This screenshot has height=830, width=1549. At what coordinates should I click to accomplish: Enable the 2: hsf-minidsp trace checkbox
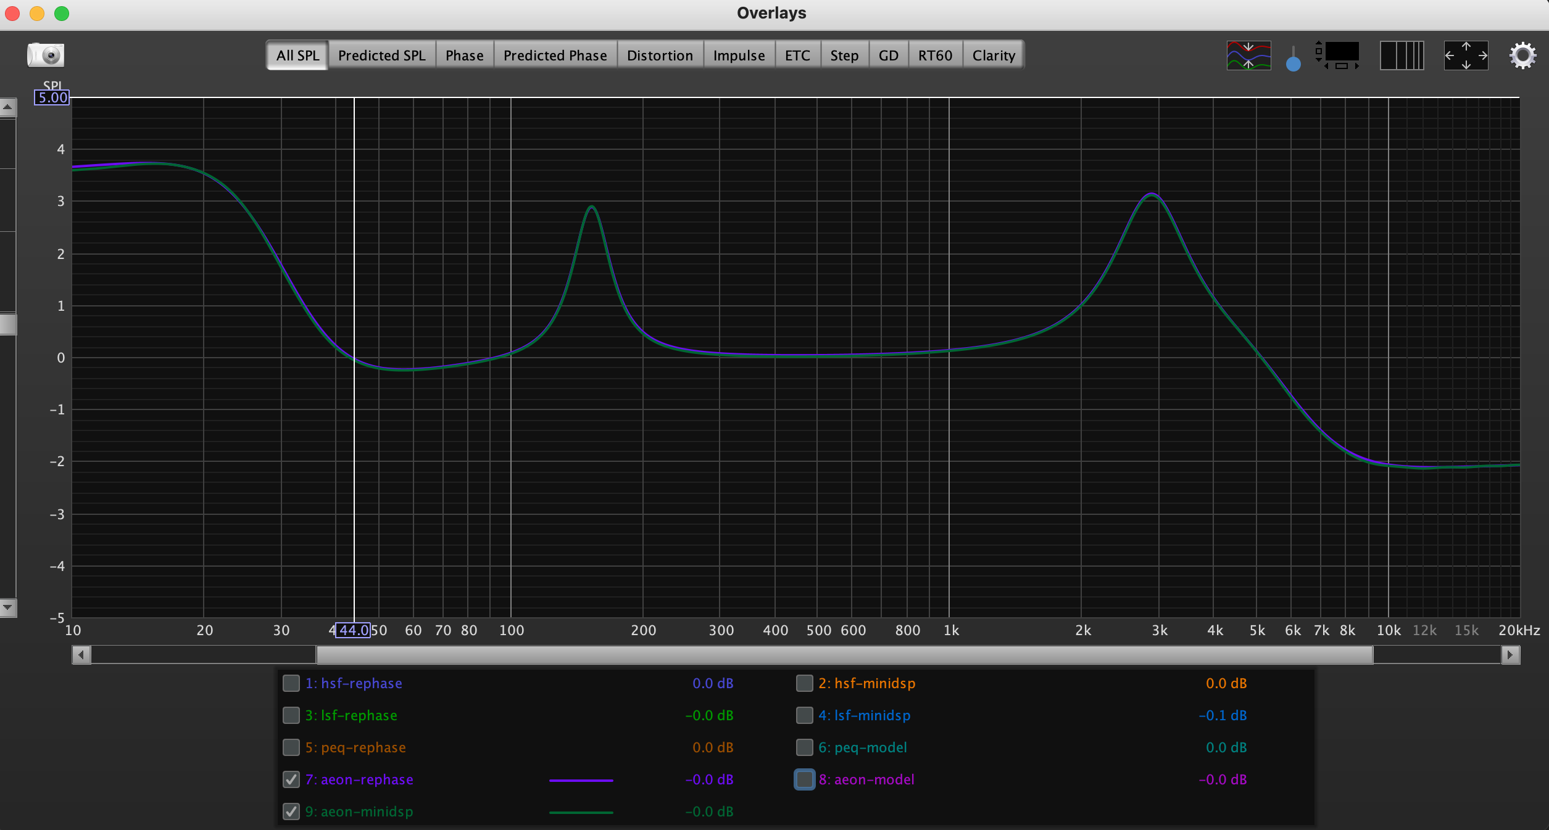click(x=805, y=683)
